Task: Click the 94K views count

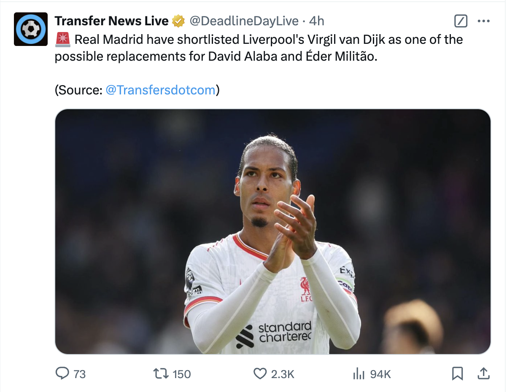Action: click(x=380, y=374)
